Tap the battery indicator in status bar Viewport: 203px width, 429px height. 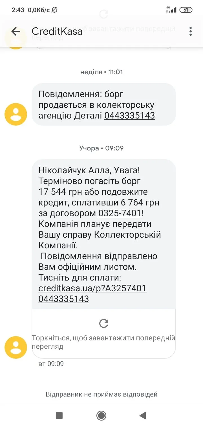pyautogui.click(x=186, y=10)
